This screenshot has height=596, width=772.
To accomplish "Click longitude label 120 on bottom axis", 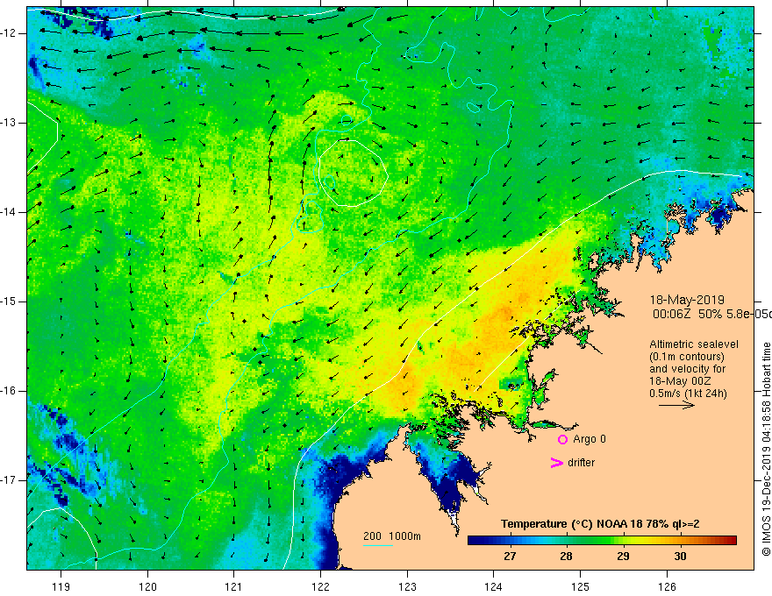I will point(147,586).
